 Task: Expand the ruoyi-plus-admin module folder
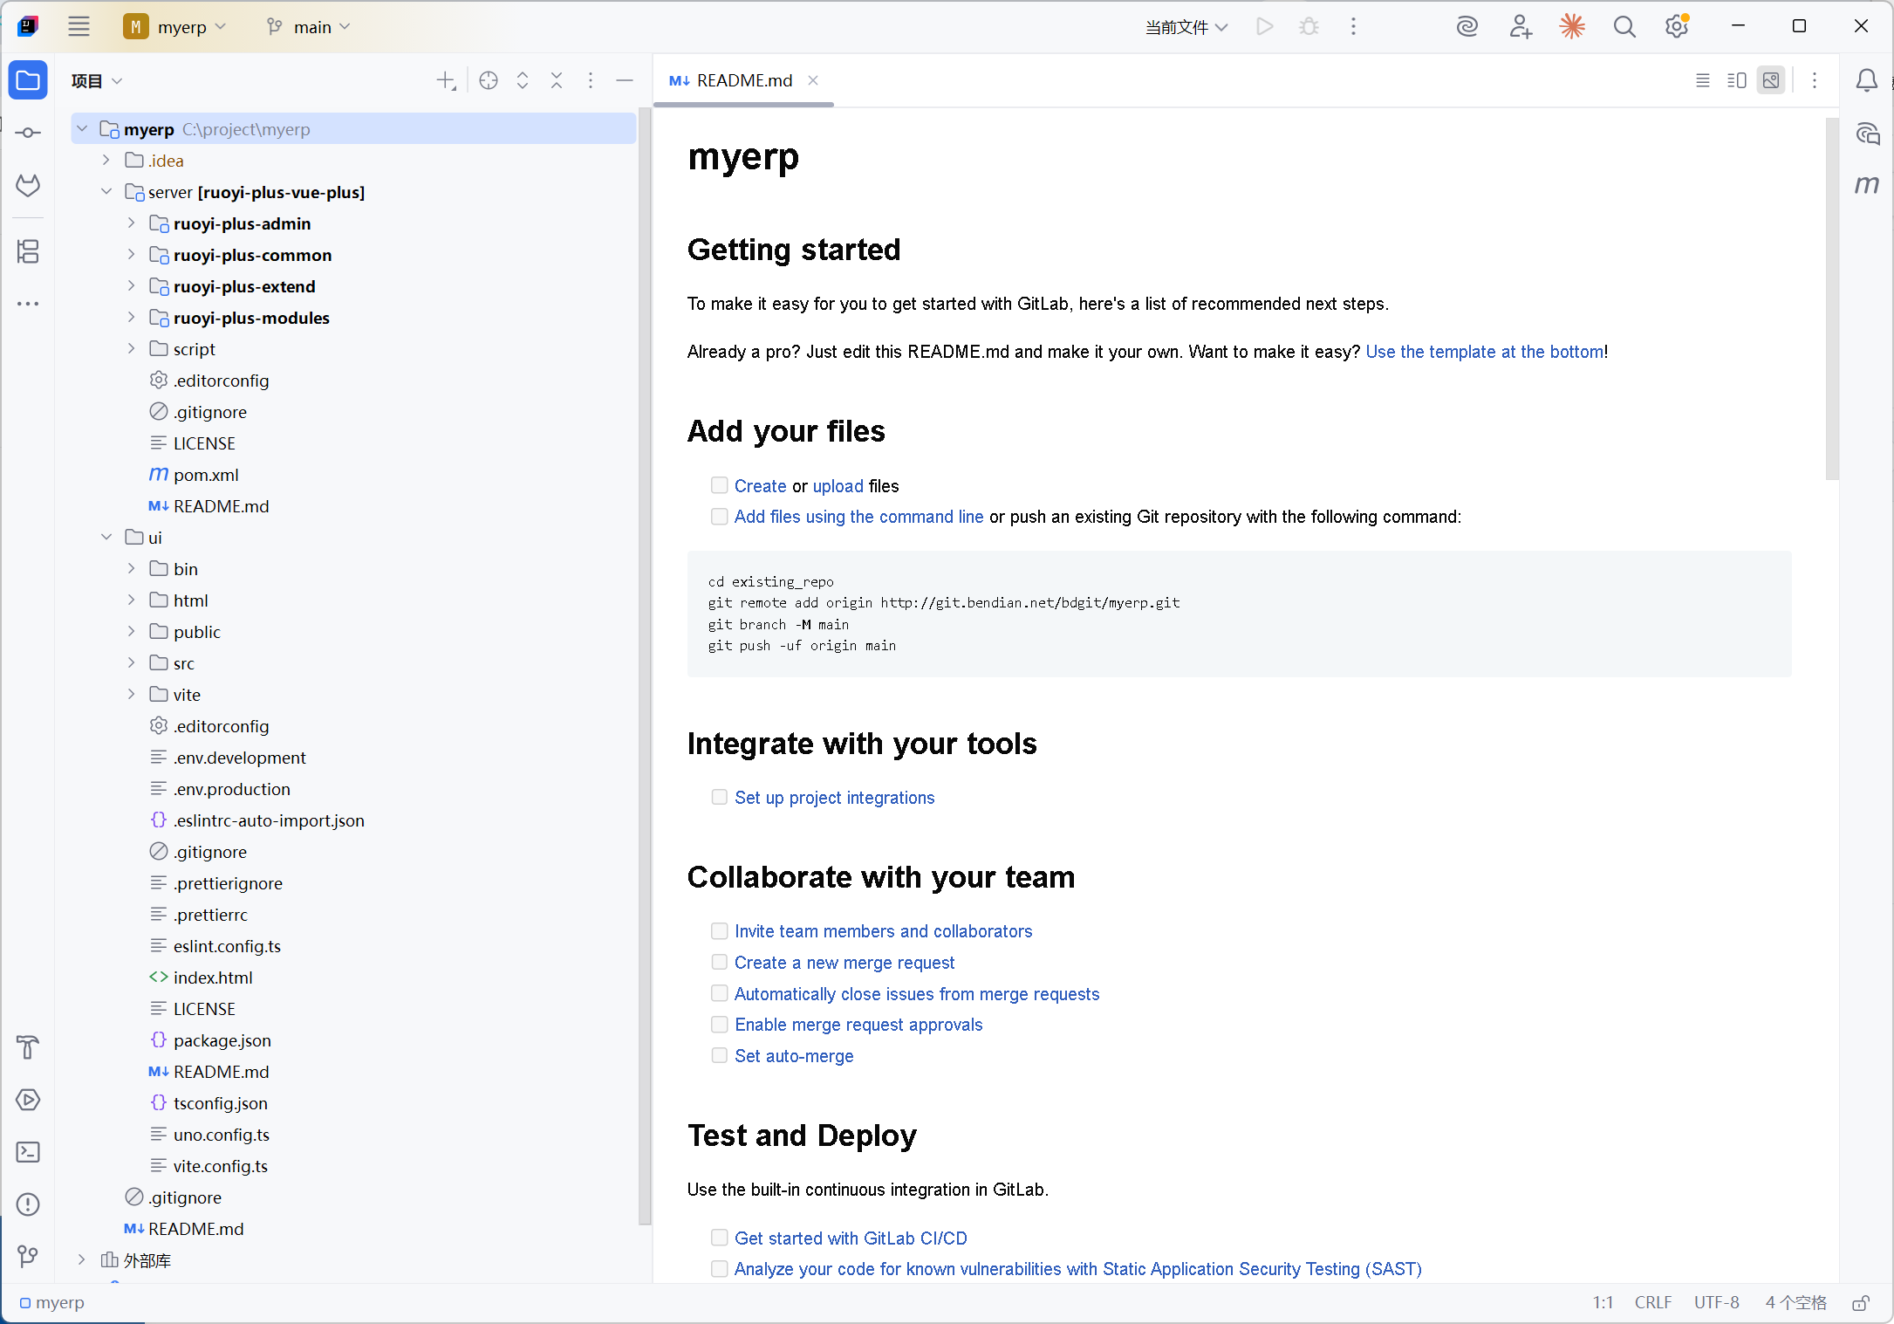[x=131, y=223]
